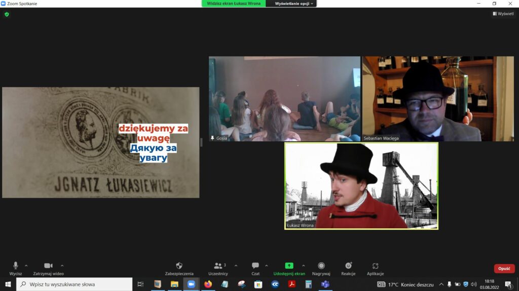The height and width of the screenshot is (291, 519).
Task: Expand video options arrow beside Zatrzymaj wideo
Action: [x=62, y=265]
